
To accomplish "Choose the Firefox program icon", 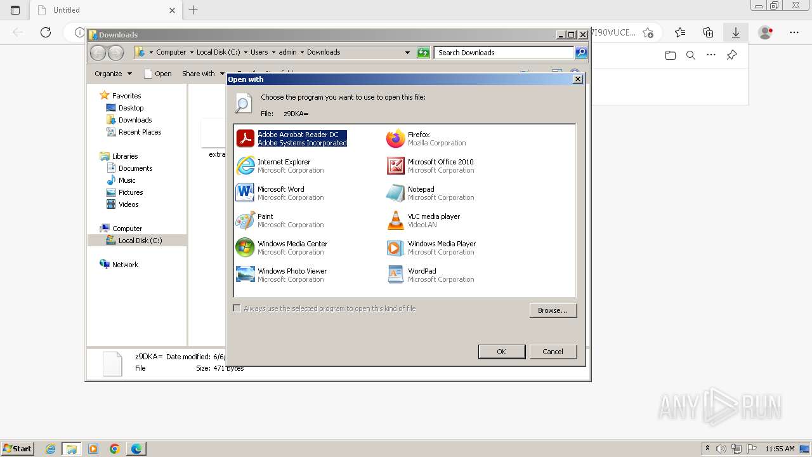I will pos(395,138).
